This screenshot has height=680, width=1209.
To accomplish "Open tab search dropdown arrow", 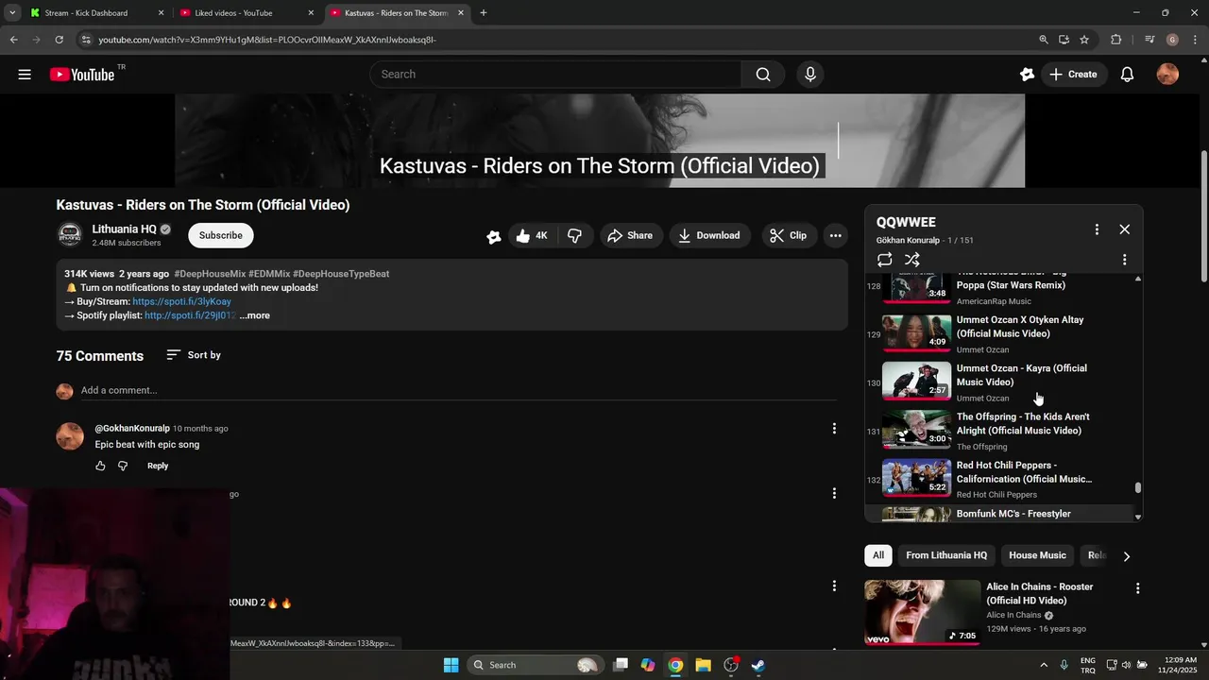I will (x=11, y=13).
